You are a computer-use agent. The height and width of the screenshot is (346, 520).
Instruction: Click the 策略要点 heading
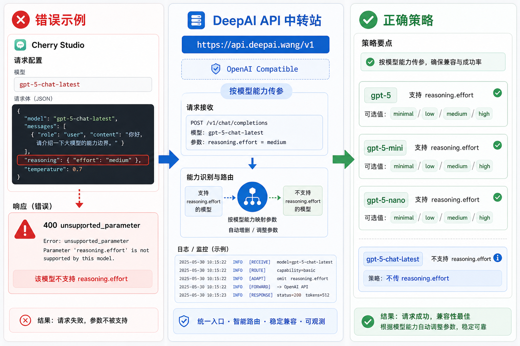(377, 43)
